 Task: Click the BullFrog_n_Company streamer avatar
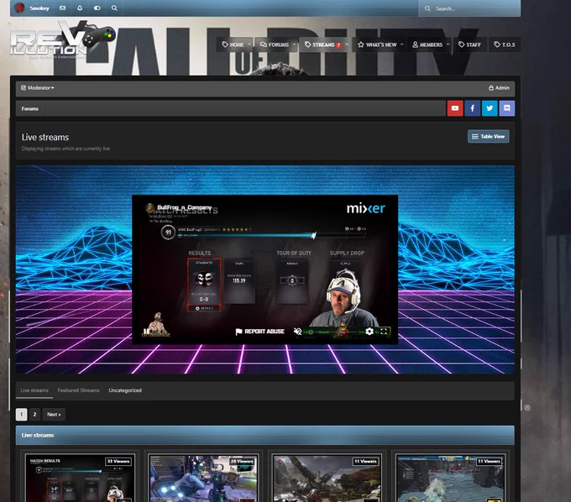pos(149,207)
